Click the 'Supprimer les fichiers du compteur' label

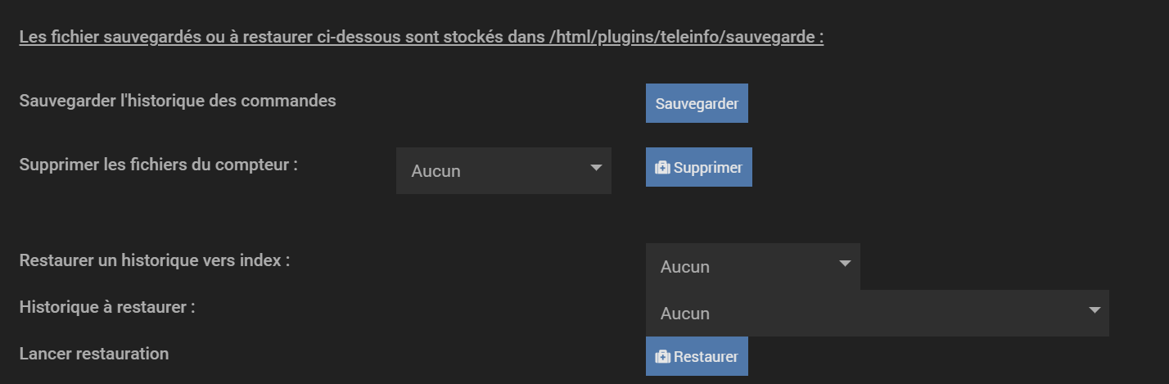pyautogui.click(x=158, y=164)
